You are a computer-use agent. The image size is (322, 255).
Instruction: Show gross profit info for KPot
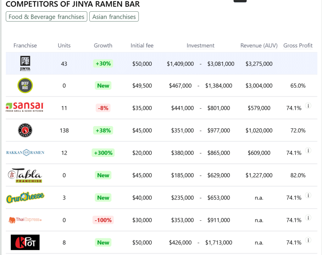coord(308,240)
